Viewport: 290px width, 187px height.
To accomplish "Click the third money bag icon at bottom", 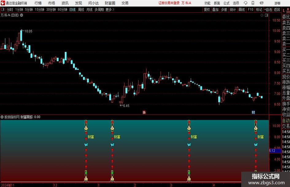I will [189, 179].
